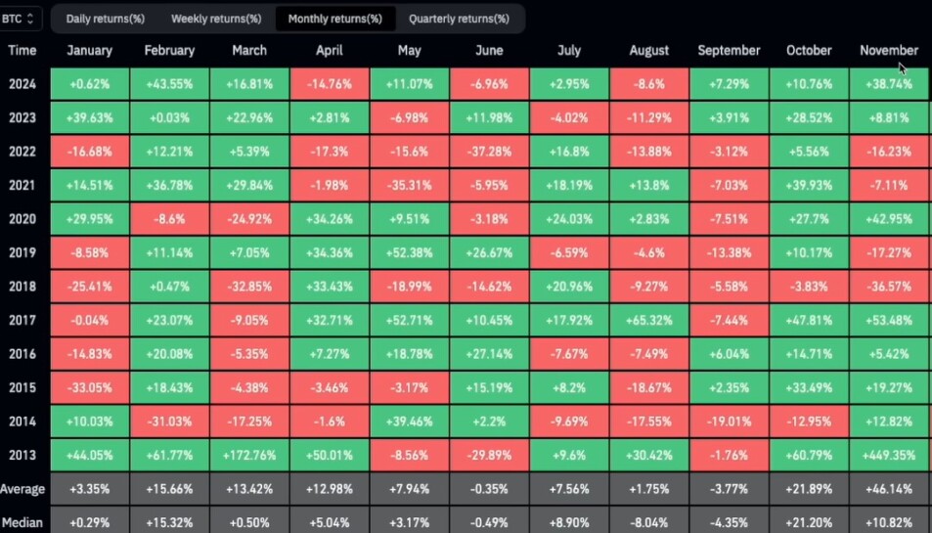Select the Median row label
The width and height of the screenshot is (932, 533).
click(x=22, y=523)
